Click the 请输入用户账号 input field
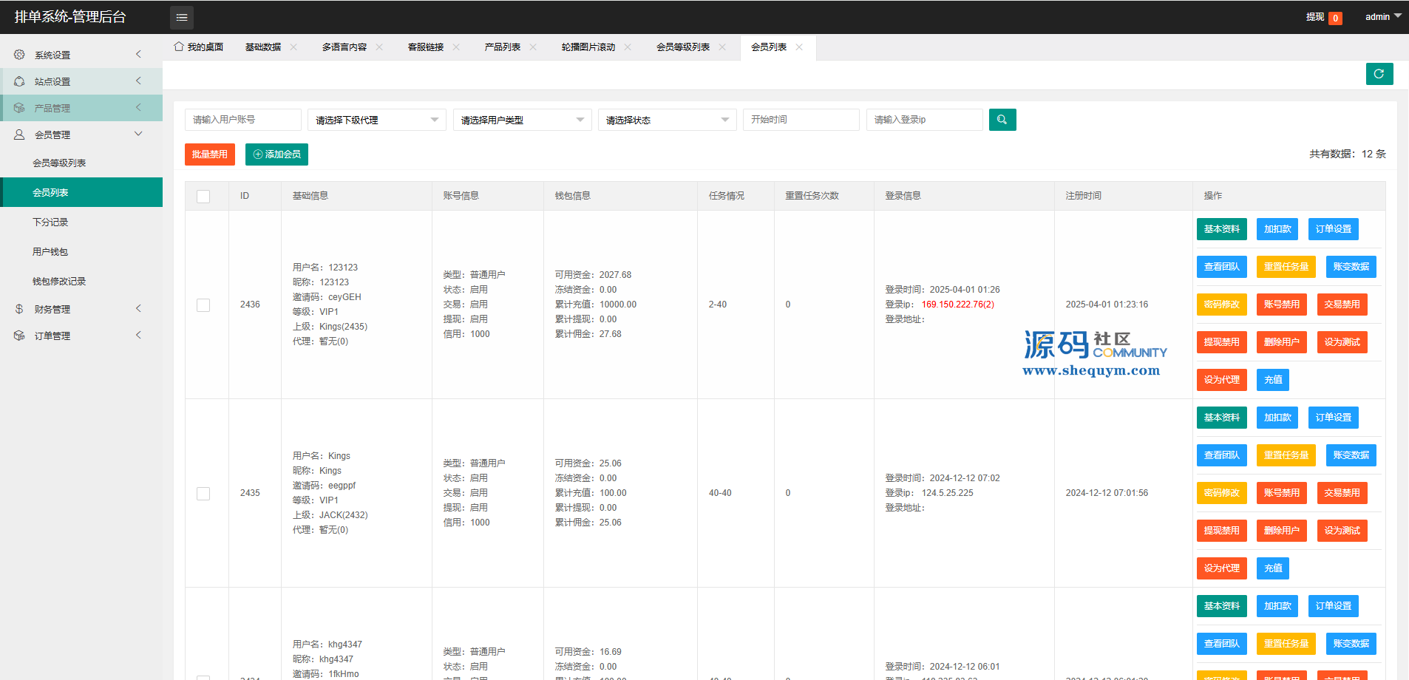This screenshot has width=1409, height=680. tap(242, 120)
